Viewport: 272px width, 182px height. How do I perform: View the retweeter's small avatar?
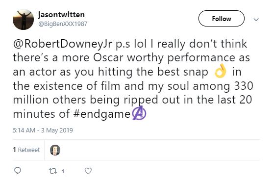(55, 150)
